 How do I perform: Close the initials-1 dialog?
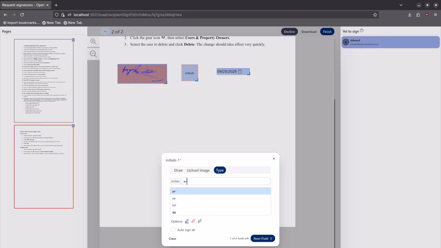click(x=274, y=159)
